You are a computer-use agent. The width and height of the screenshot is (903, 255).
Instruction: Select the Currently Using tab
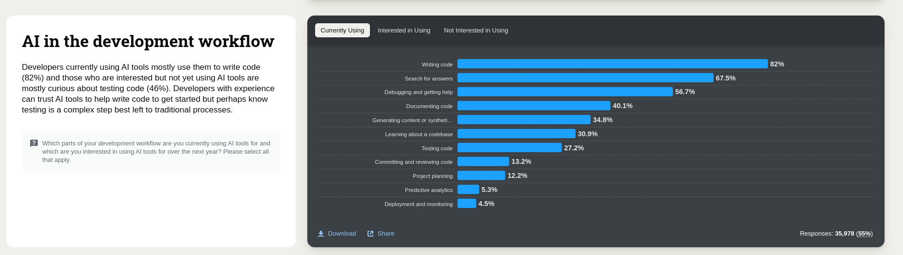(342, 31)
